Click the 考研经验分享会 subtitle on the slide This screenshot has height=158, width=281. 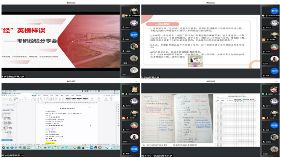coord(37,41)
